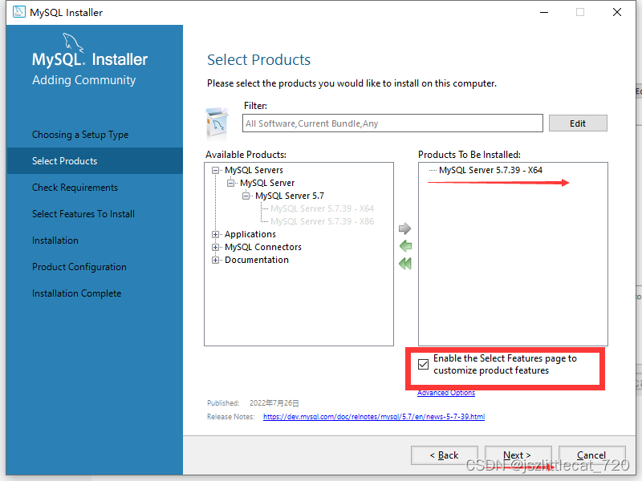Click the green remove all double arrow

click(405, 264)
